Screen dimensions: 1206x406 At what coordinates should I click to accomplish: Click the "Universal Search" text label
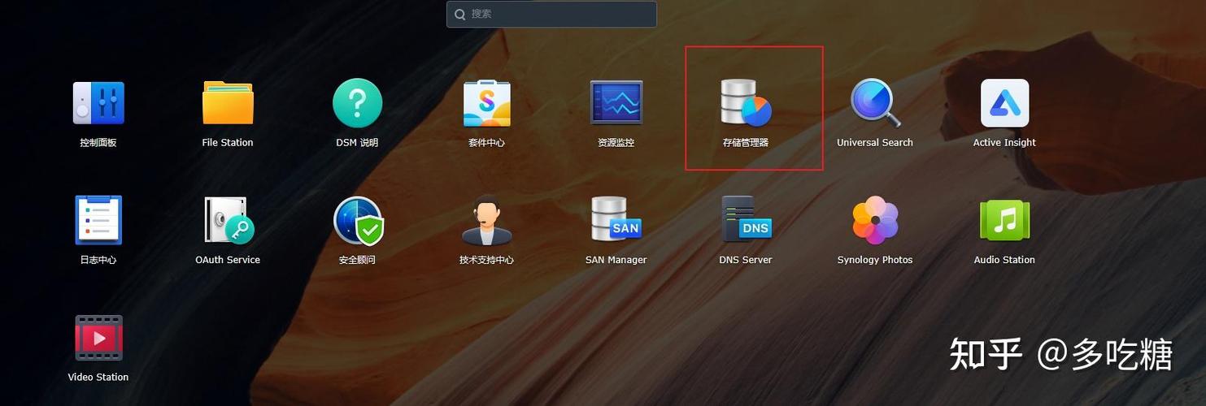coord(875,142)
